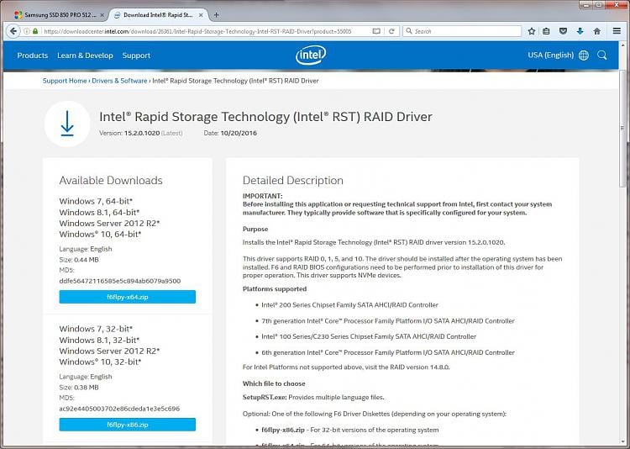
Task: Open the downloads arrow icon in toolbar
Action: click(580, 31)
